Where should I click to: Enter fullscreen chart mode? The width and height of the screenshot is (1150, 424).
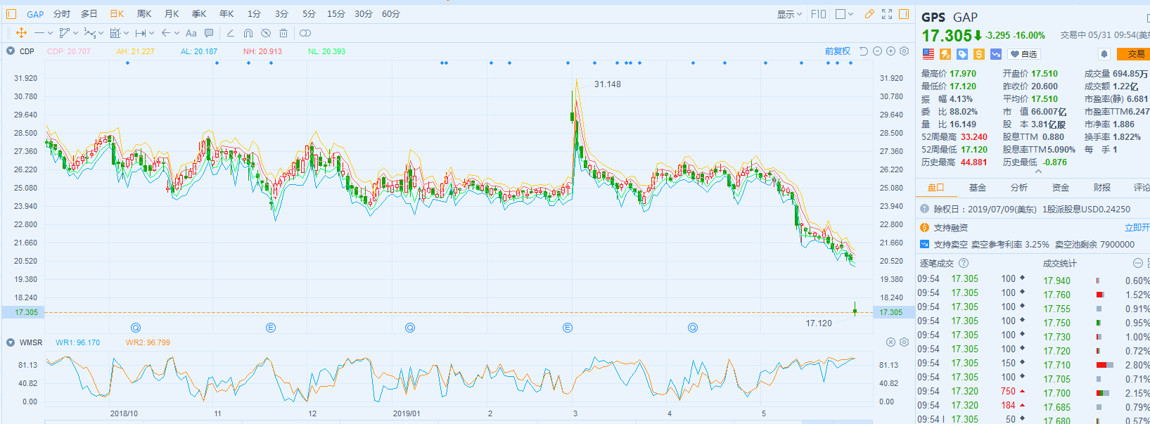click(887, 14)
